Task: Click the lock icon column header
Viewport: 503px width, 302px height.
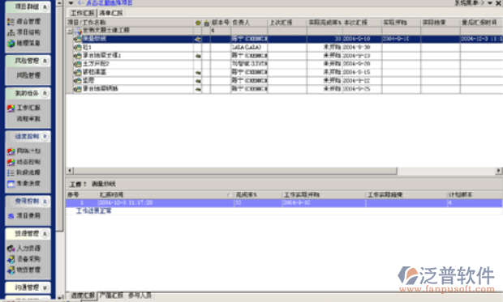Action: pyautogui.click(x=207, y=23)
